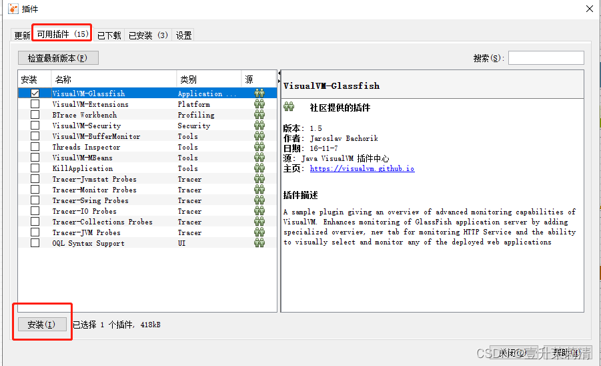Check the OQL Syntax Support checkbox

[x=35, y=243]
